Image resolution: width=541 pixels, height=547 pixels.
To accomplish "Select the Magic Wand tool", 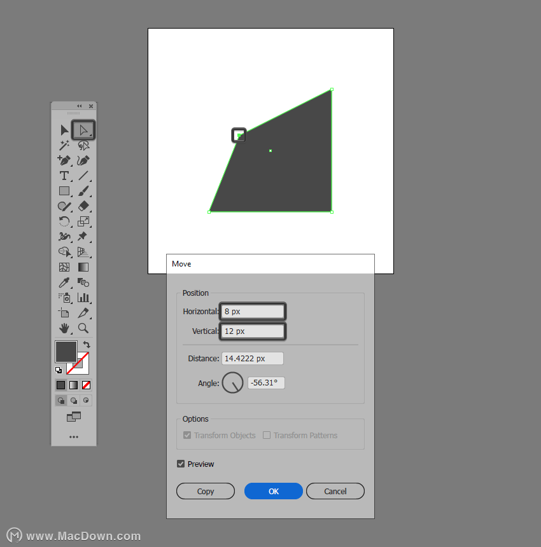I will [64, 146].
